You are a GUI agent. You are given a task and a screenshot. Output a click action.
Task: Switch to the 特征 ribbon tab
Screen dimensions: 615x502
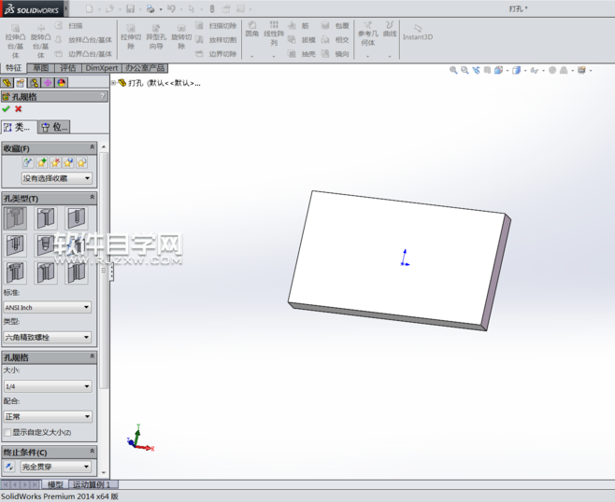coord(13,68)
